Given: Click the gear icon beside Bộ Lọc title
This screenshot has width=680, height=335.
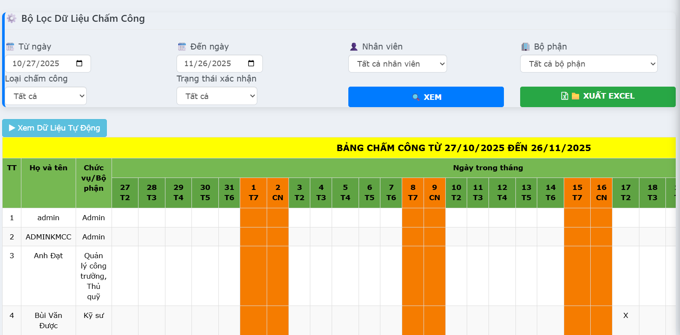Looking at the screenshot, I should tap(12, 18).
